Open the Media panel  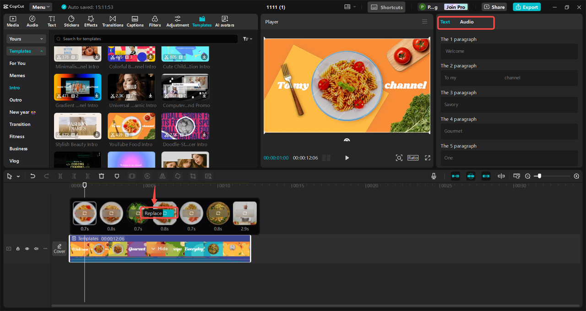[x=13, y=21]
